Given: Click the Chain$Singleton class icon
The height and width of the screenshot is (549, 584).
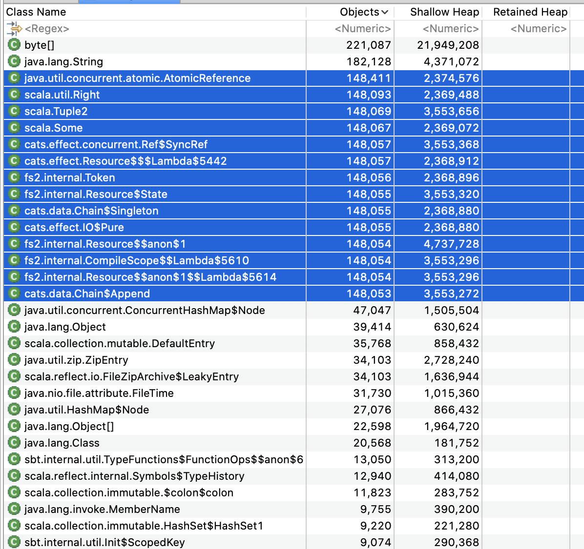Looking at the screenshot, I should [x=14, y=211].
